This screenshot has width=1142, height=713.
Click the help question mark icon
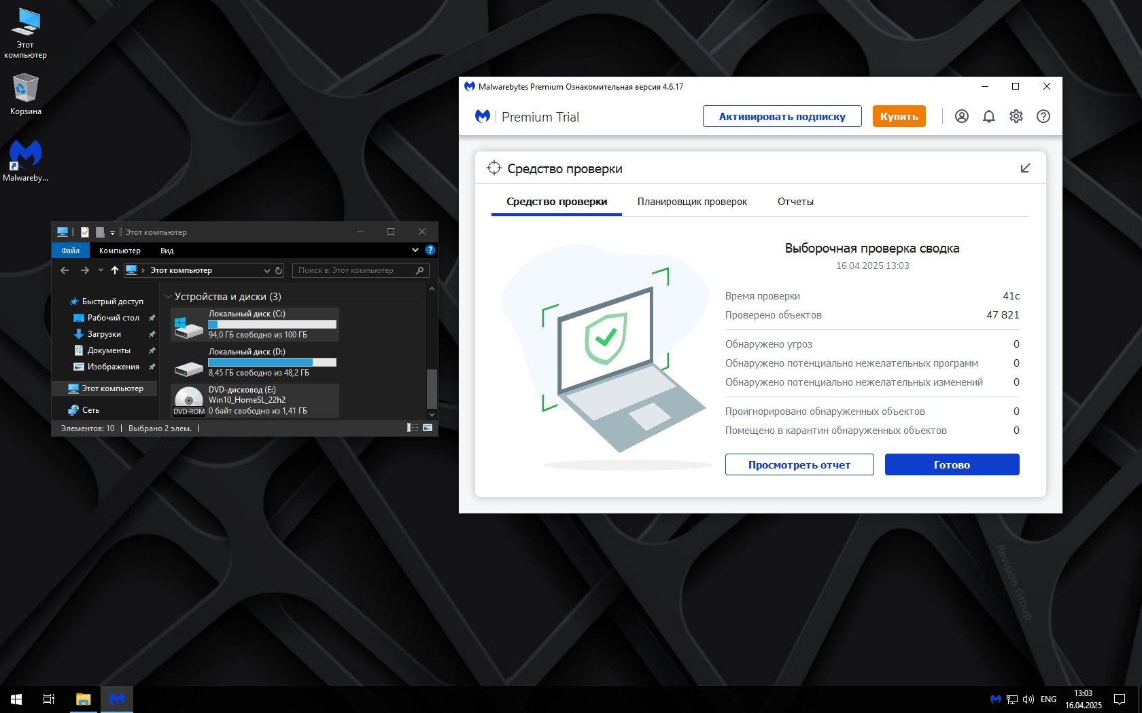point(1043,116)
